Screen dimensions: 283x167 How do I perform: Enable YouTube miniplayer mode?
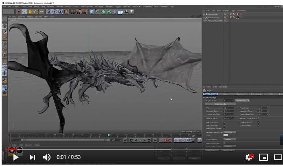pyautogui.click(x=263, y=158)
